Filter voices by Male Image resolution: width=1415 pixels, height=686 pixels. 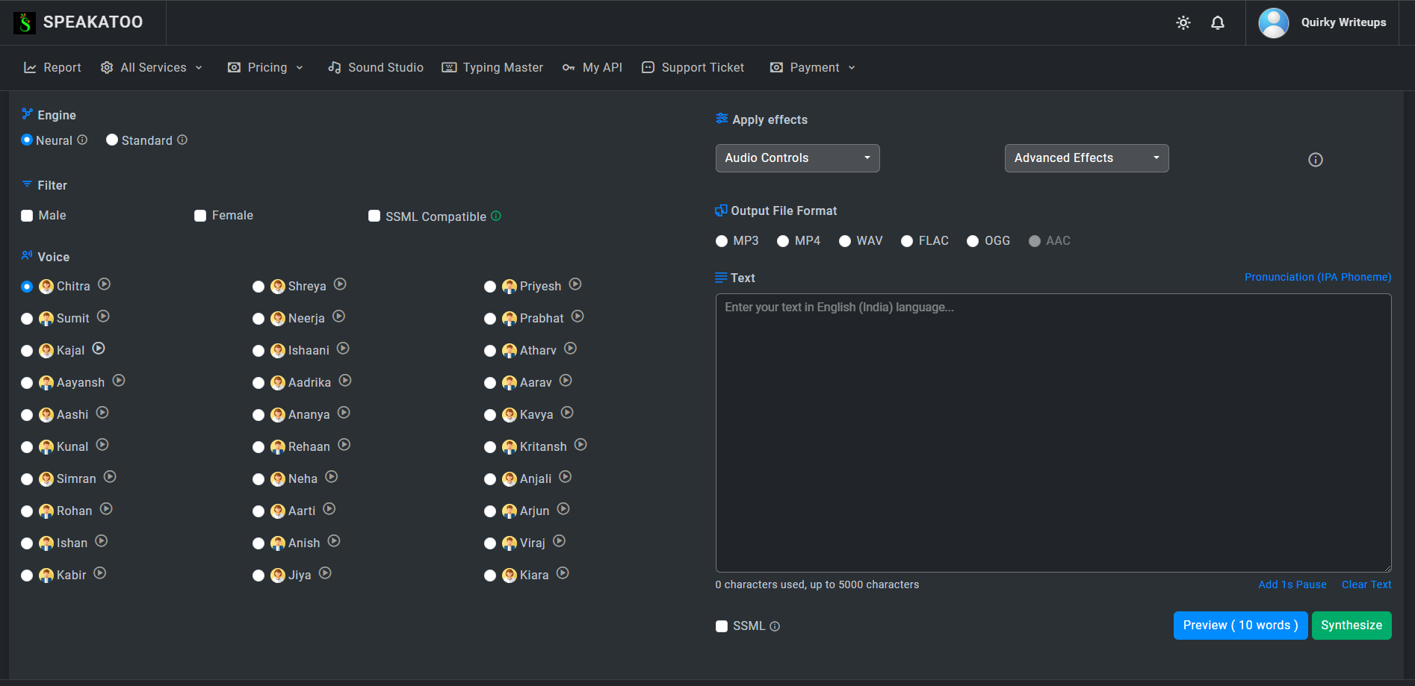[x=27, y=216]
